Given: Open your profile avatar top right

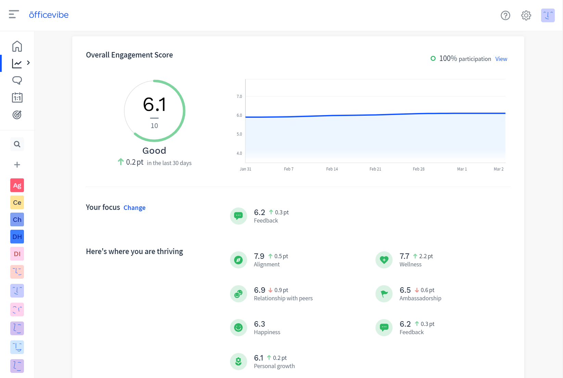Looking at the screenshot, I should coord(548,15).
